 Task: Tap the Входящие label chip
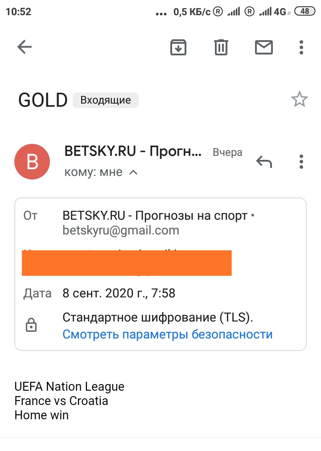[x=106, y=100]
